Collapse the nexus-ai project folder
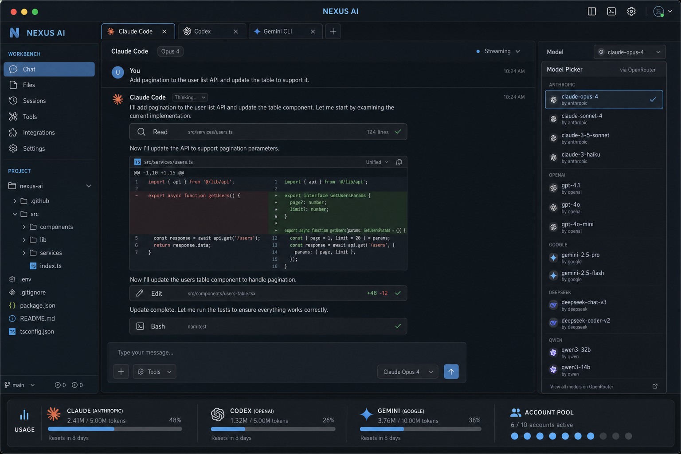 click(89, 186)
